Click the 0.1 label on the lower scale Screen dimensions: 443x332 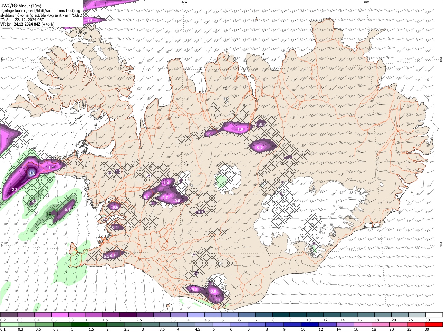[x=3, y=330]
